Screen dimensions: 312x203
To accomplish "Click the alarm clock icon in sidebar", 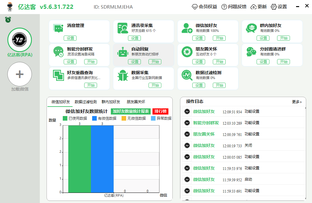I will 8,20.
